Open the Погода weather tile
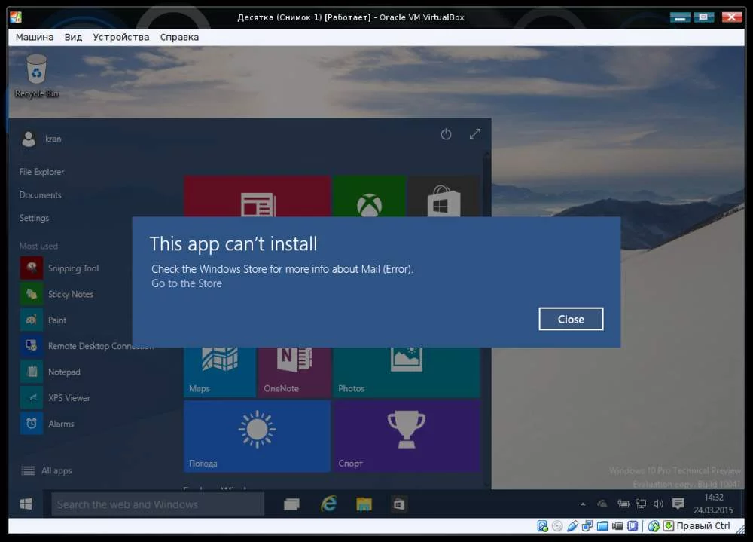The height and width of the screenshot is (542, 753). pyautogui.click(x=258, y=436)
